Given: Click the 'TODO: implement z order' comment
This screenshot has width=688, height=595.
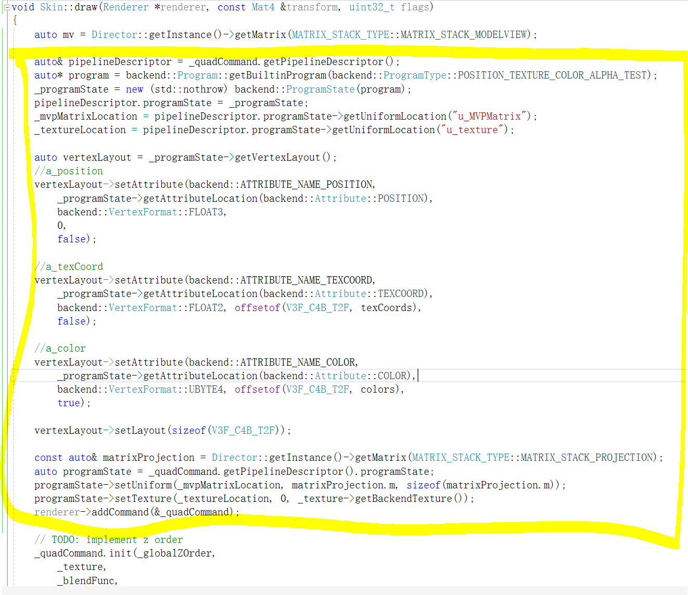Looking at the screenshot, I should click(109, 540).
